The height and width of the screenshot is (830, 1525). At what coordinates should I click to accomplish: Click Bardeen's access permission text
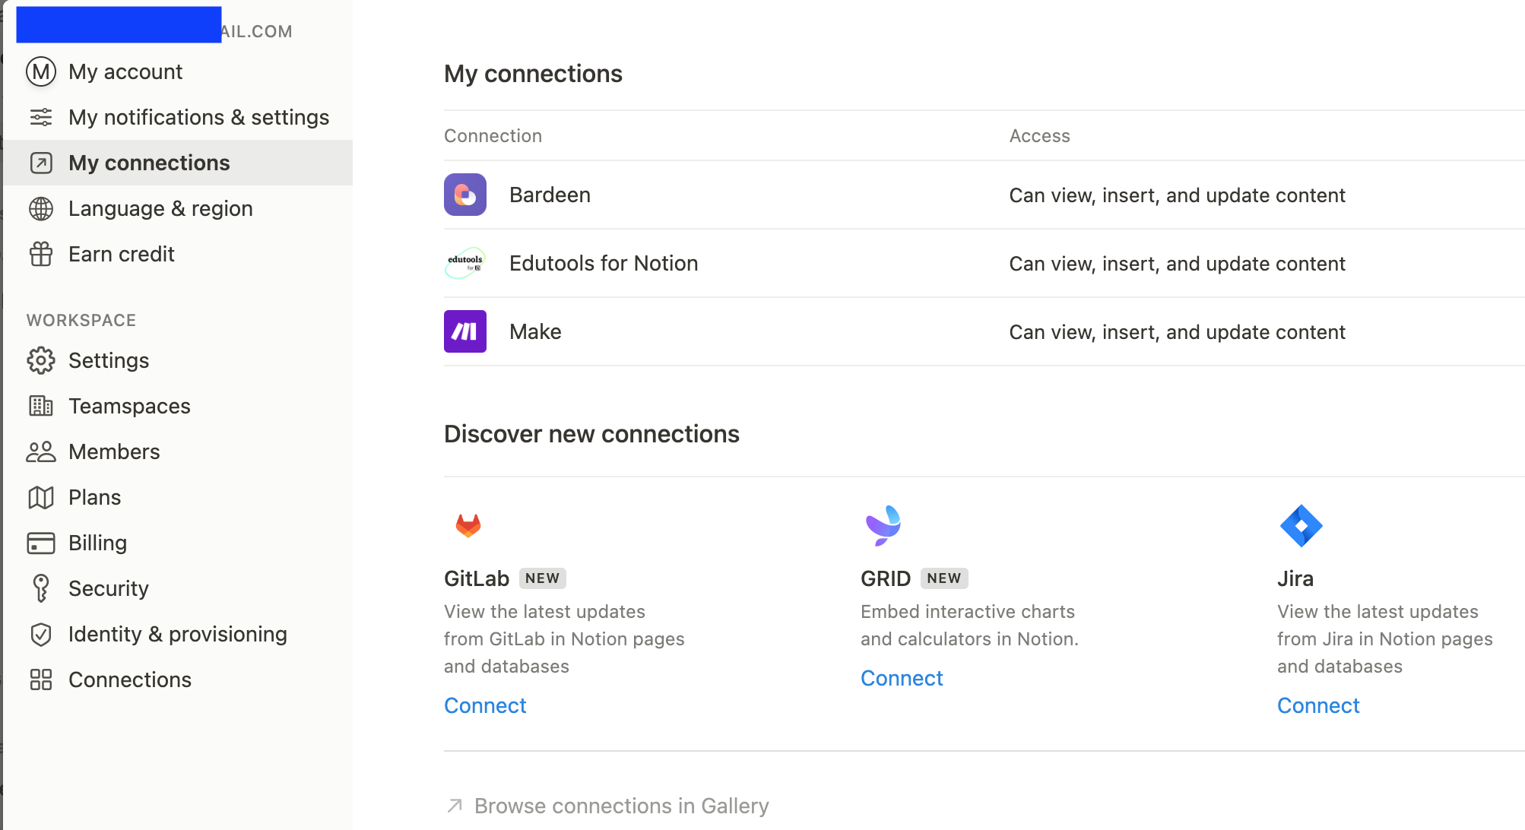1177,195
